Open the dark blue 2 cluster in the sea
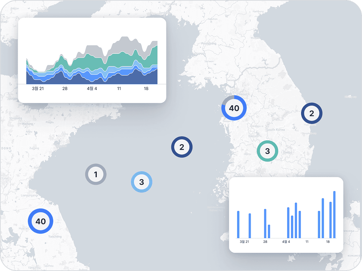This screenshot has height=271, width=362. tap(181, 147)
